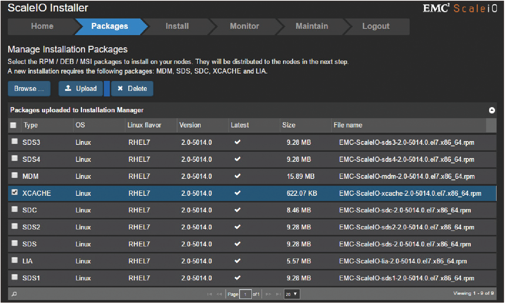Viewport: 505px width, 304px height.
Task: Select file name EMC-ScaleIO-sdc-2.0-5014.0.el7.x86_64.rpm
Action: coord(405,210)
